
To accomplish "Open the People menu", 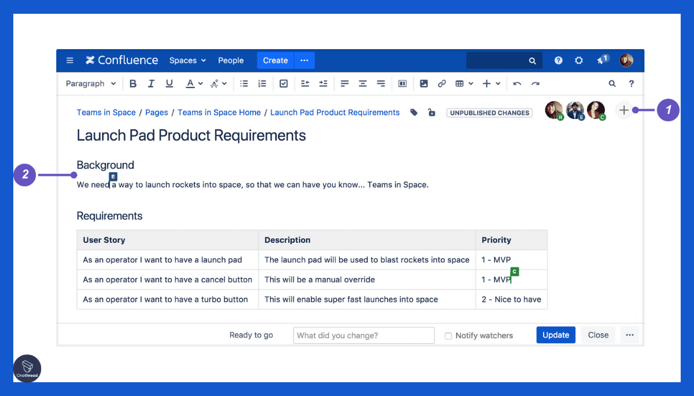I will [x=231, y=60].
